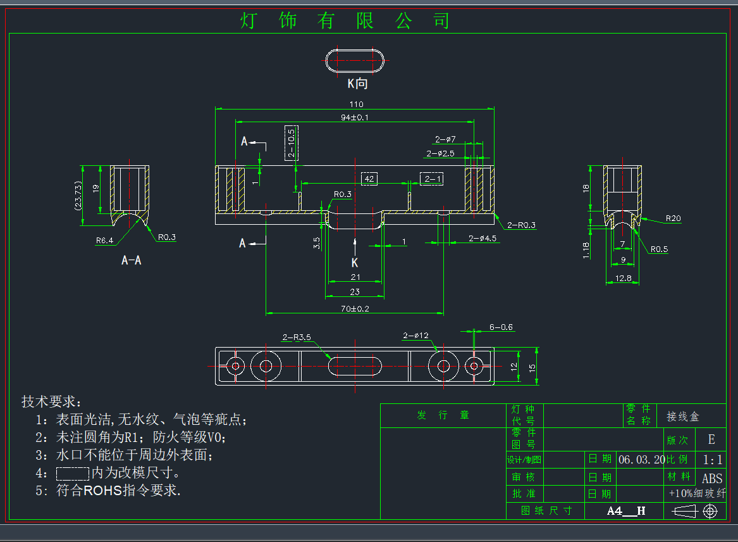The image size is (738, 542).
Task: Click the slot shape above K向 label
Action: pos(355,61)
